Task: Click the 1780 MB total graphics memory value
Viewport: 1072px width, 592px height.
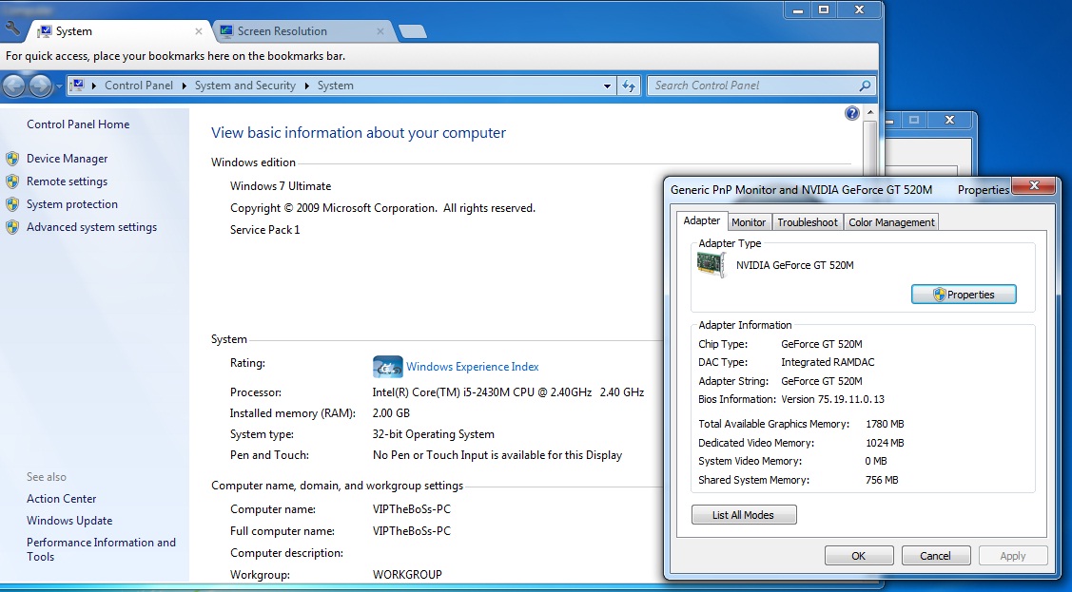Action: click(885, 424)
